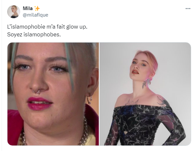The height and width of the screenshot is (151, 196).
Task: Open the @milafique handle link
Action: pyautogui.click(x=35, y=15)
